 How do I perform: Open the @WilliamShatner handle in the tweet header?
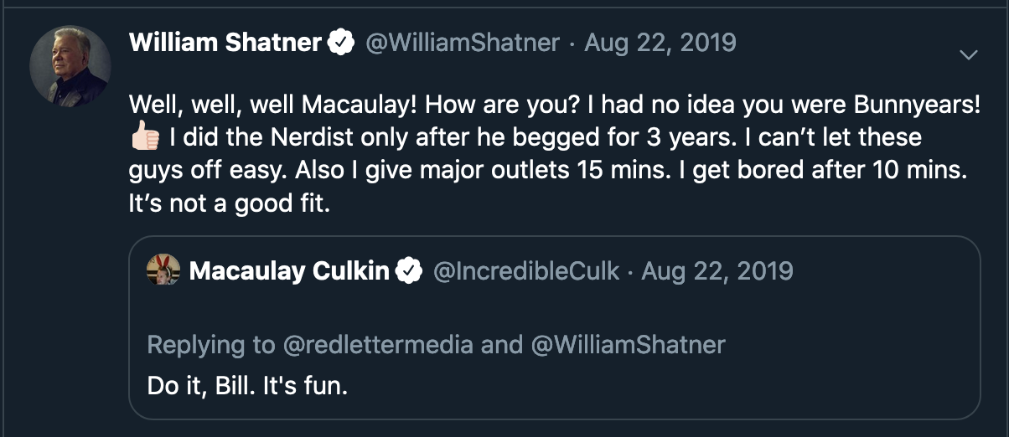[463, 43]
